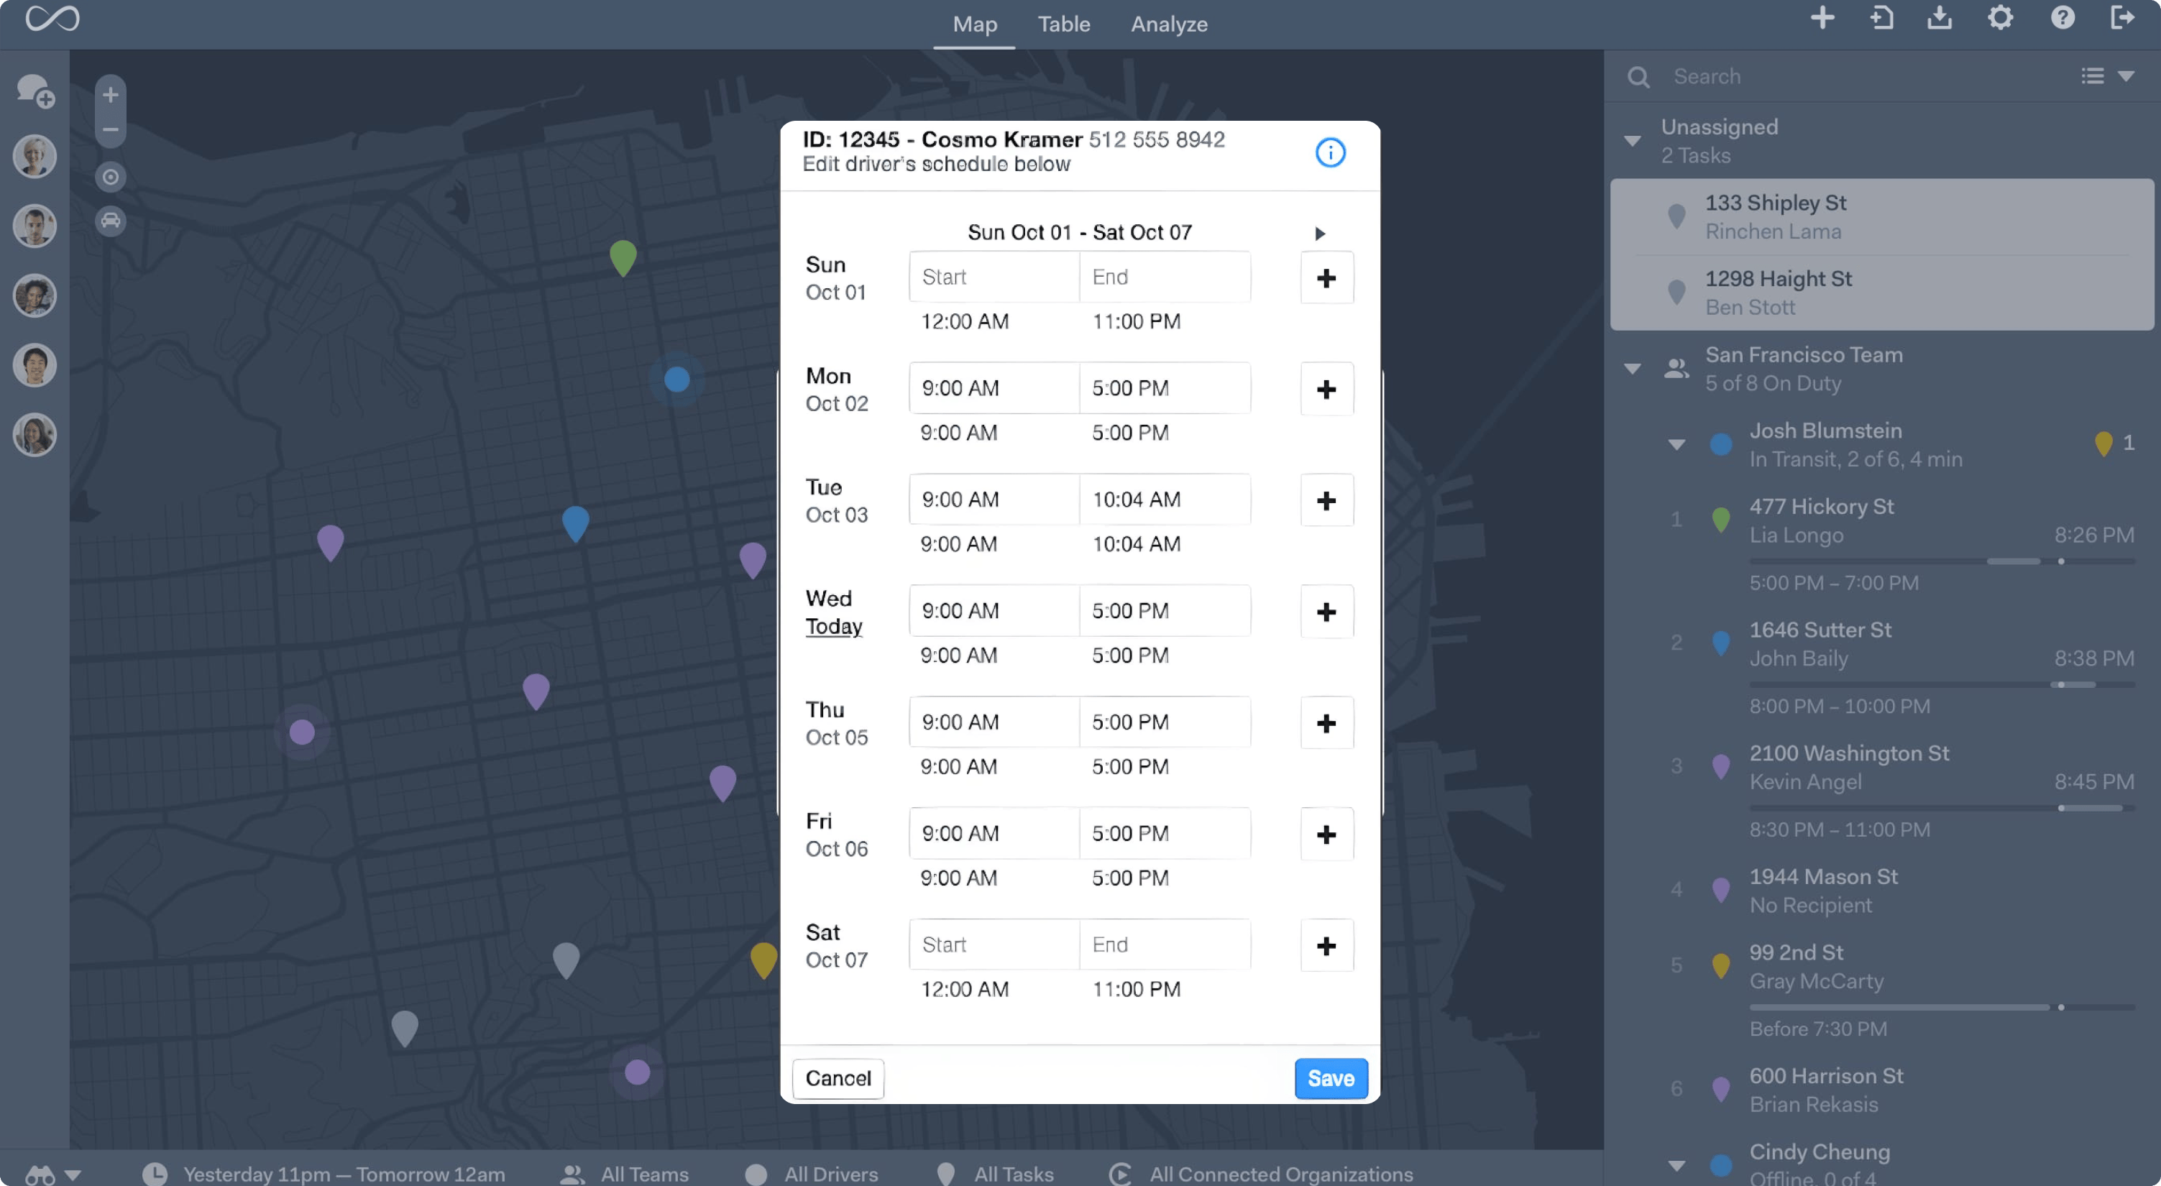Click the export download icon in top bar
2161x1186 pixels.
point(1939,19)
